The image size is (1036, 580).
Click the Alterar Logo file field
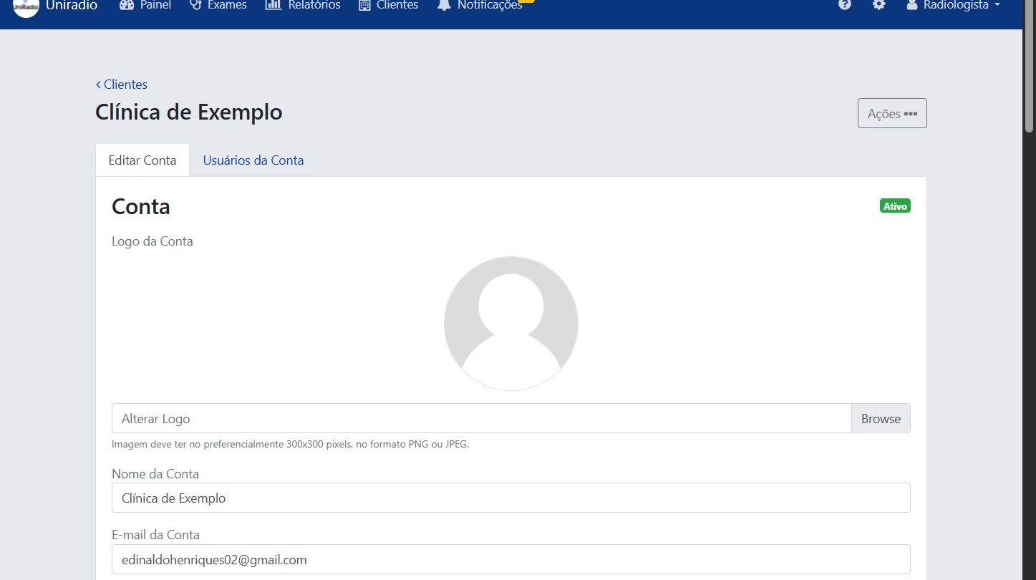point(481,419)
